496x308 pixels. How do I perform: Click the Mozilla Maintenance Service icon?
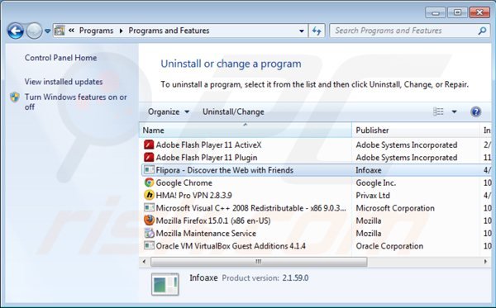149,233
